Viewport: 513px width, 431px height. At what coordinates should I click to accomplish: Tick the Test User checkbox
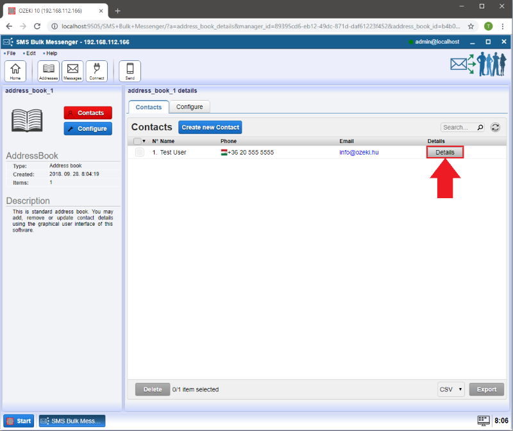tap(140, 153)
